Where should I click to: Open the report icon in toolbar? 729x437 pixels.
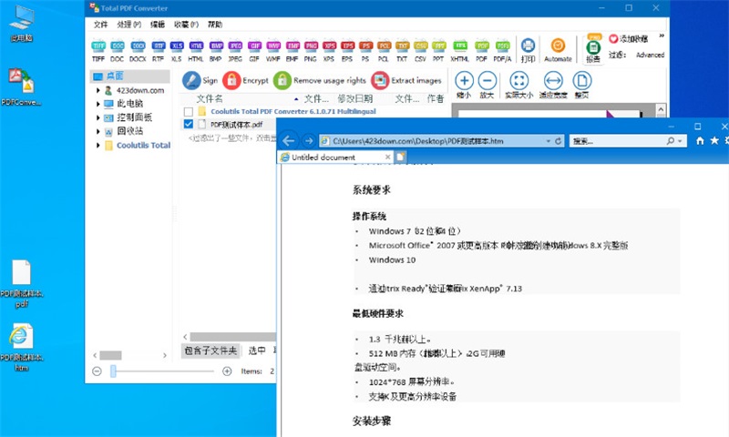pyautogui.click(x=593, y=47)
